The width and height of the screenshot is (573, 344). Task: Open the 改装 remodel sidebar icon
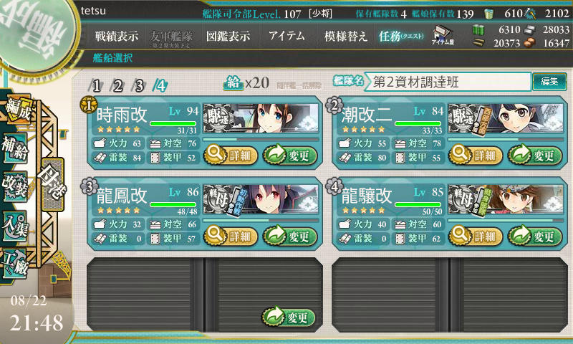coord(14,186)
